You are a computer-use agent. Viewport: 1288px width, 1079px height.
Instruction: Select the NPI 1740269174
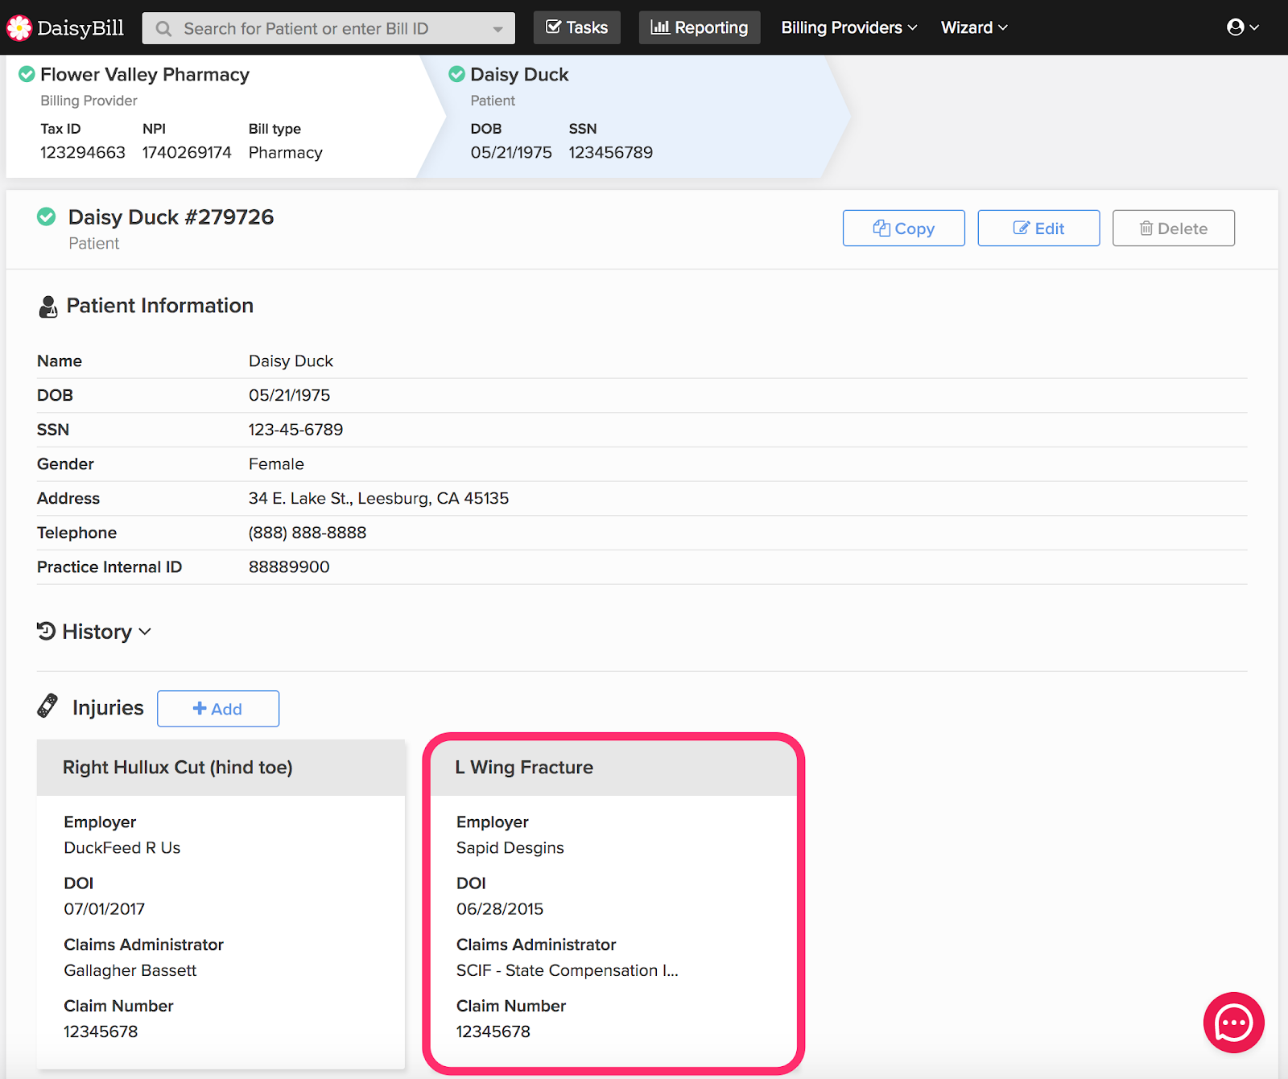click(187, 153)
